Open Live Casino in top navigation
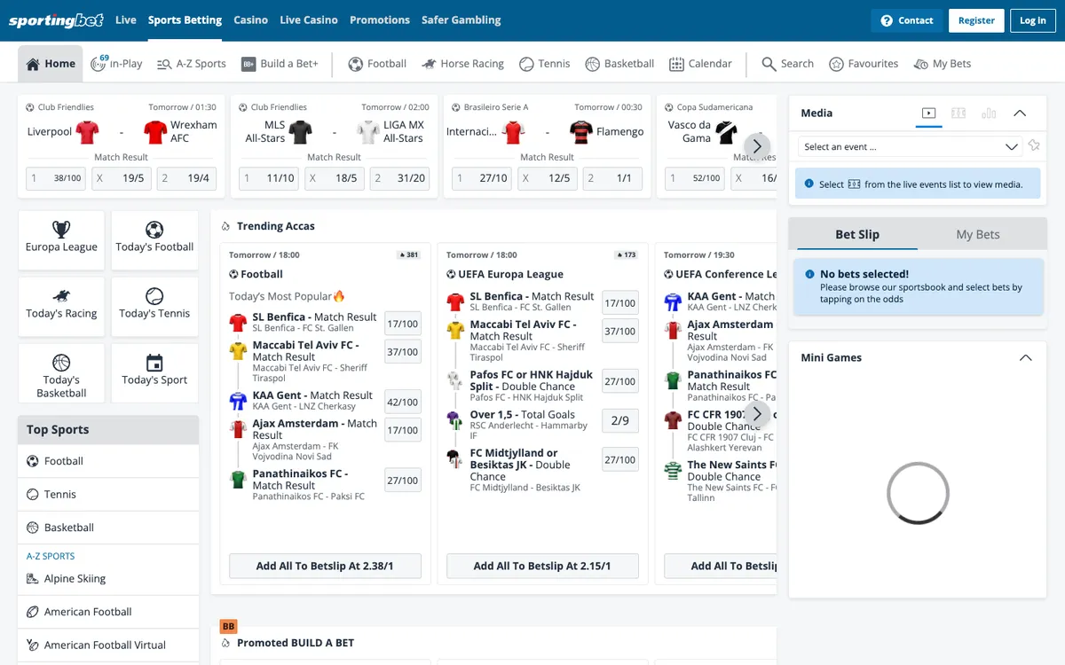1065x665 pixels. click(x=309, y=20)
